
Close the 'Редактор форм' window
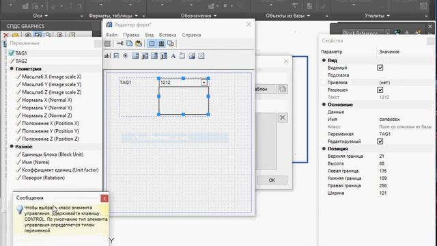point(249,25)
